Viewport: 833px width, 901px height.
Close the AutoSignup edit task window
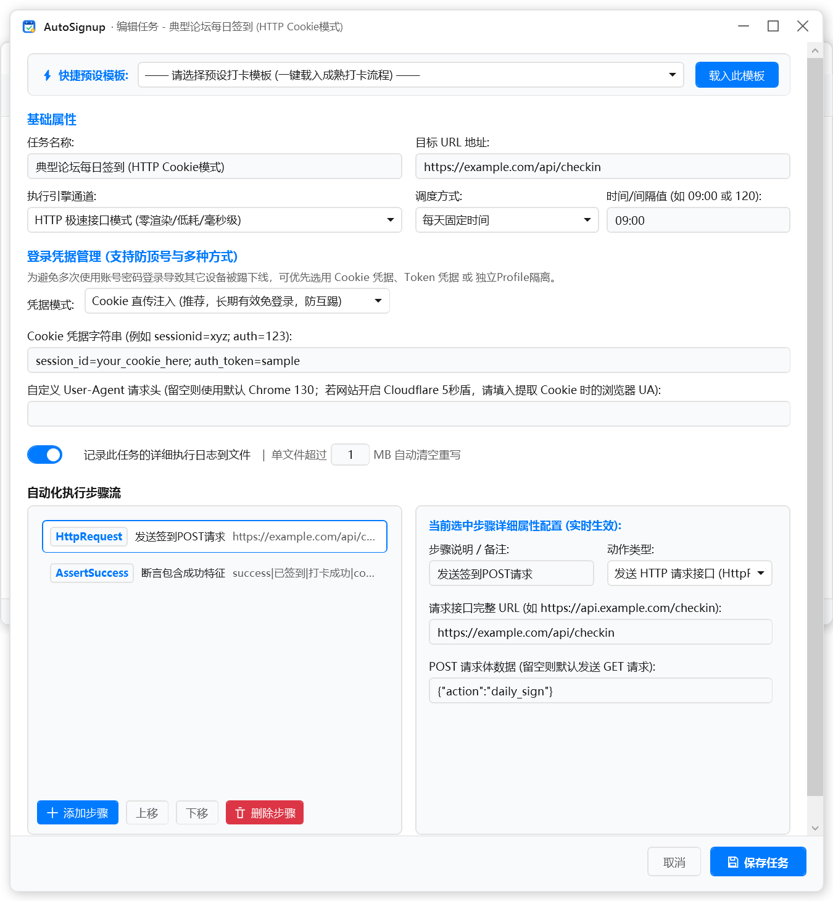pyautogui.click(x=803, y=26)
